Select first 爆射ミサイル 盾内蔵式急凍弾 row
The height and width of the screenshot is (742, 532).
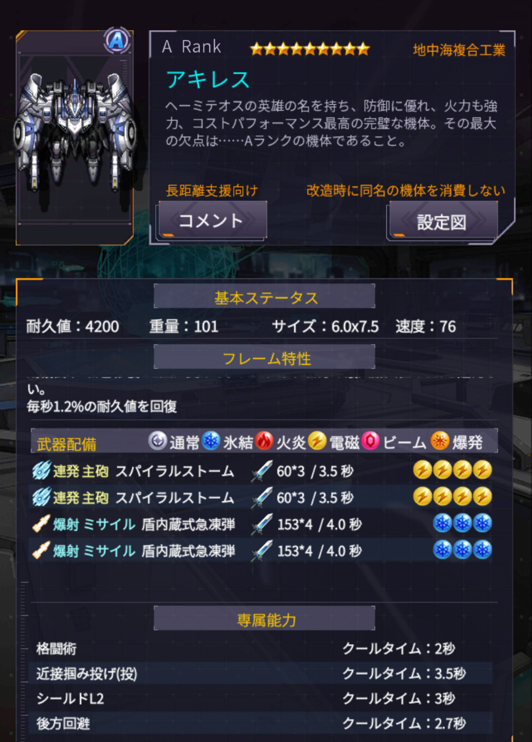(262, 524)
